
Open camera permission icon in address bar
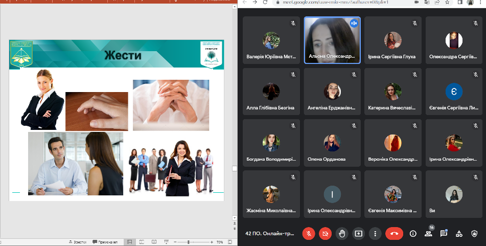pos(416,2)
